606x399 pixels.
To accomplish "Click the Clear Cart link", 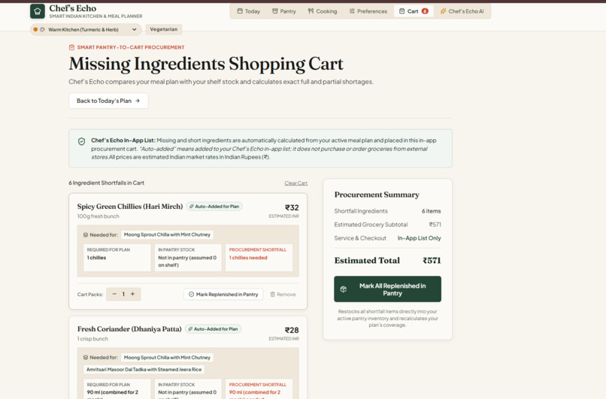I will click(296, 183).
